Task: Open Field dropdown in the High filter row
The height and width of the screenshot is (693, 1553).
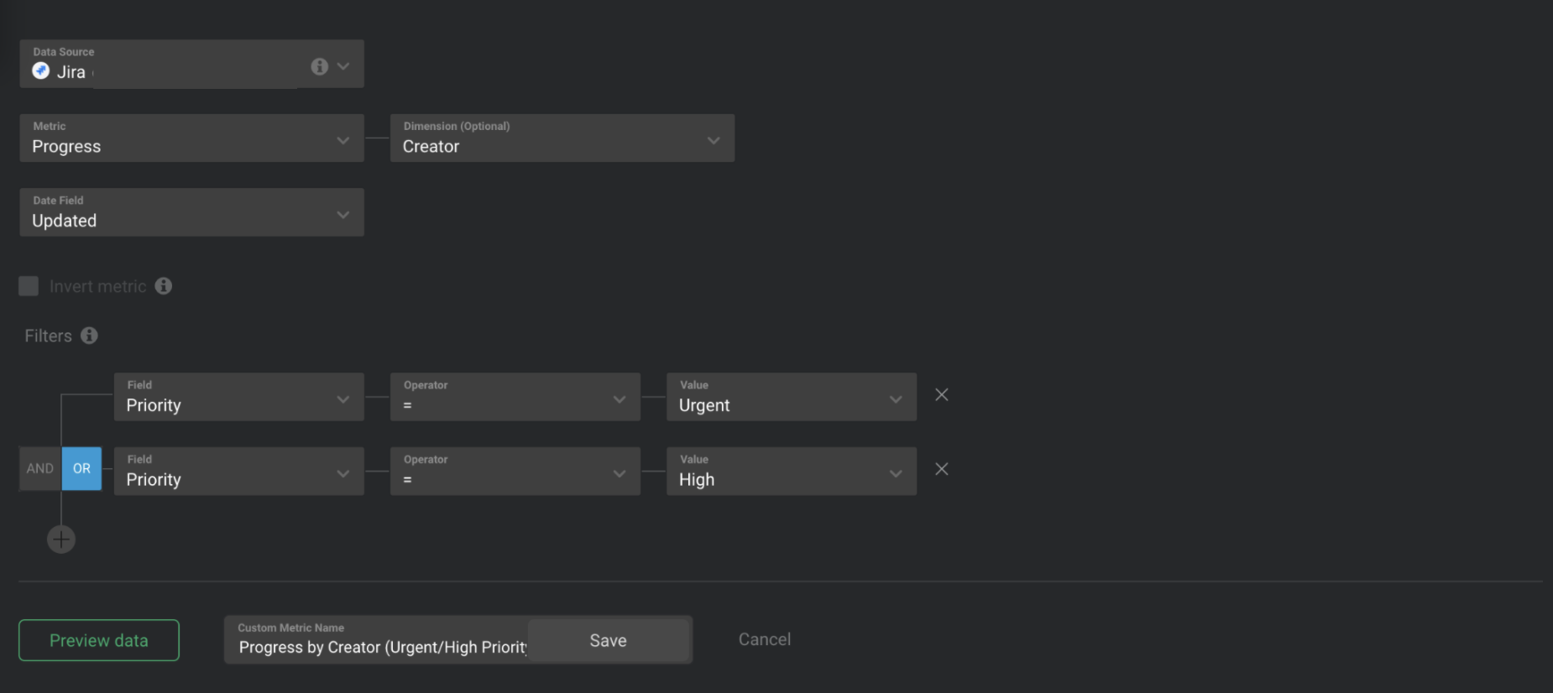Action: point(239,471)
